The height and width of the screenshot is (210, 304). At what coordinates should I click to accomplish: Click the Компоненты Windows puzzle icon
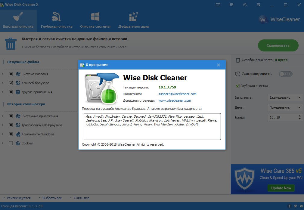18,134
